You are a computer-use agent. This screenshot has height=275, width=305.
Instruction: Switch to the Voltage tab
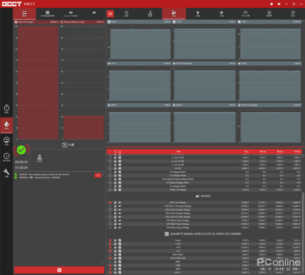(x=174, y=14)
